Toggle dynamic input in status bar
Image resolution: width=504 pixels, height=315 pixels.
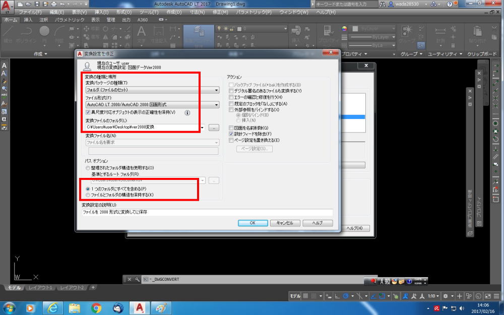[x=329, y=296]
